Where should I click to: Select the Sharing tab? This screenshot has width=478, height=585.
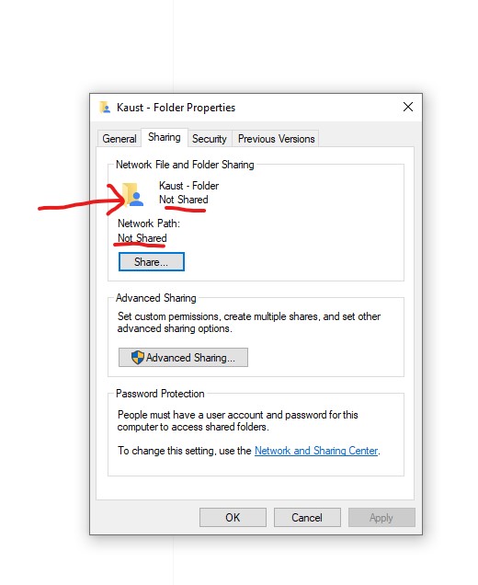pyautogui.click(x=165, y=137)
